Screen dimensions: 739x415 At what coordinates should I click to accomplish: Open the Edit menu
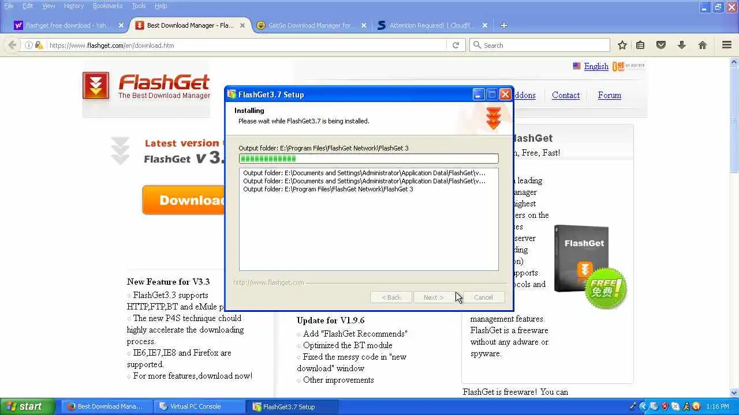coord(28,6)
